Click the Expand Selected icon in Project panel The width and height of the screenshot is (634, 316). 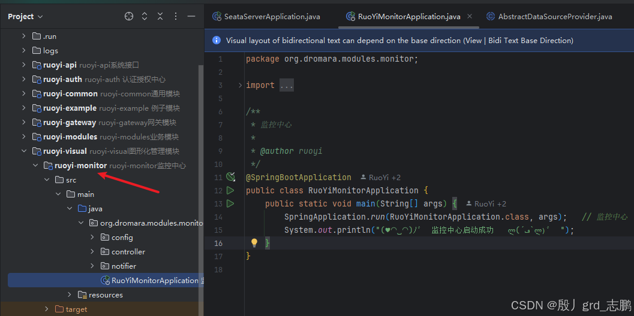tap(145, 17)
